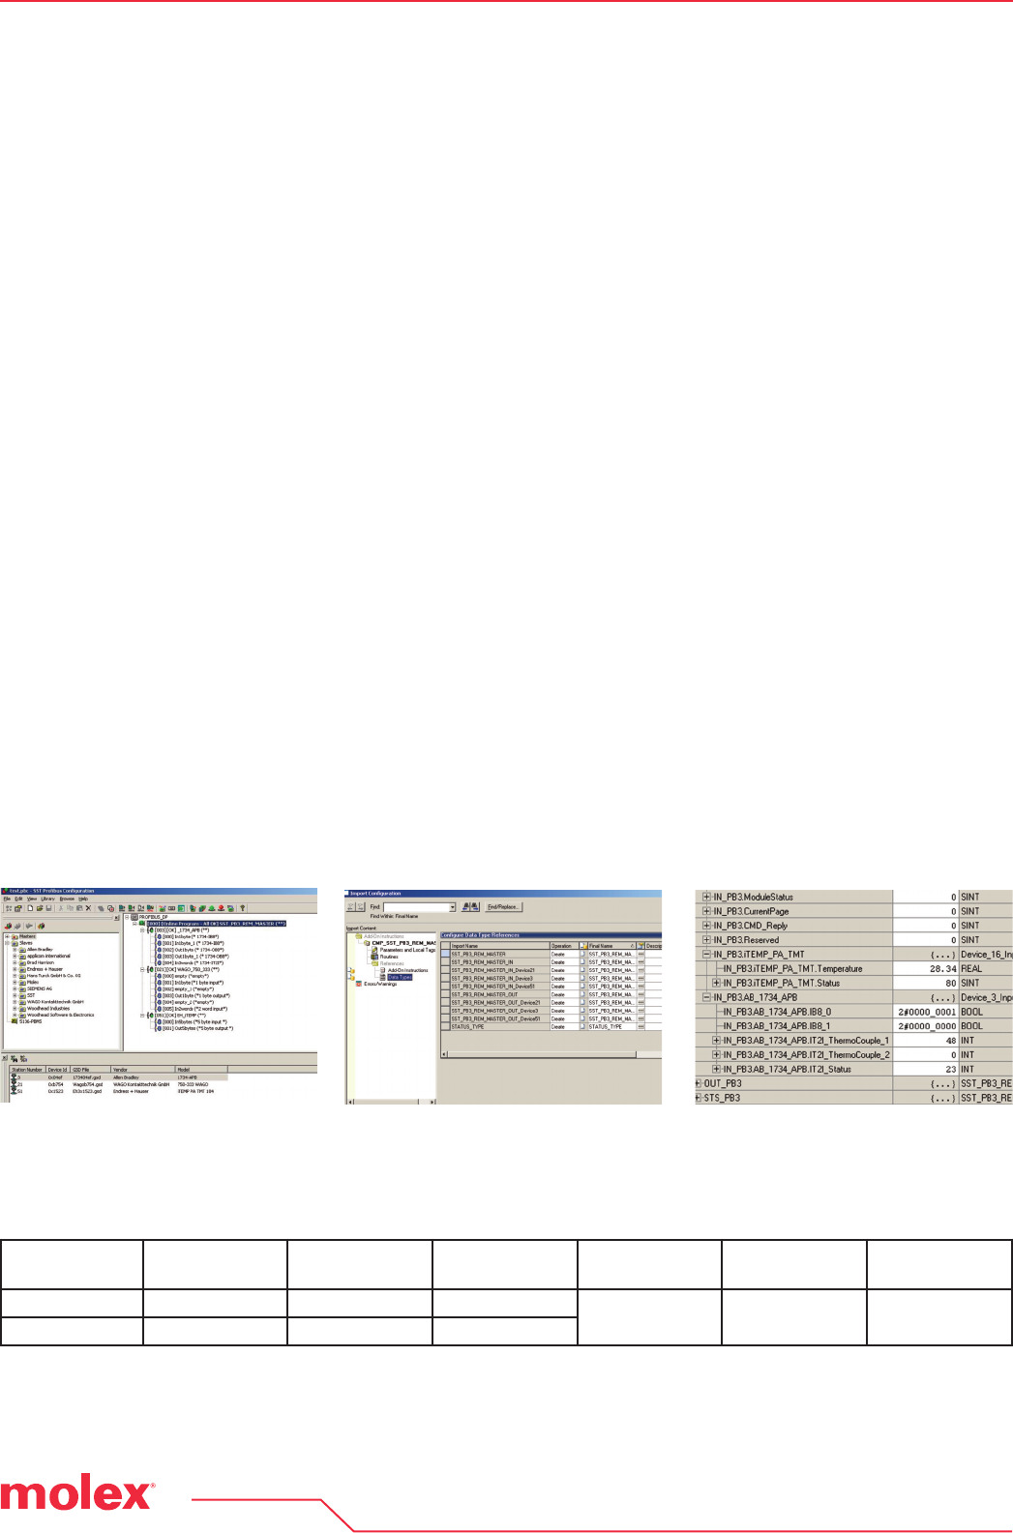Open the Help menu in SST Profibus Configuration
The height and width of the screenshot is (1533, 1013).
[x=83, y=899]
